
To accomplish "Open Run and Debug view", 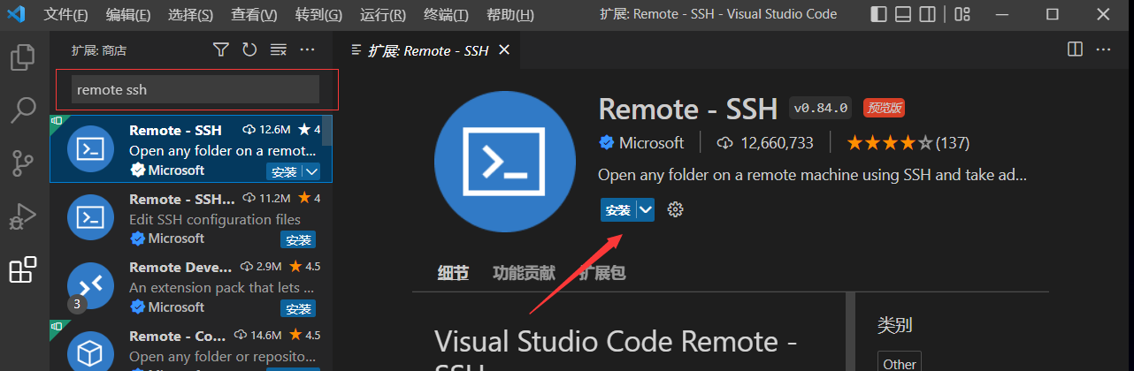I will coord(22,216).
